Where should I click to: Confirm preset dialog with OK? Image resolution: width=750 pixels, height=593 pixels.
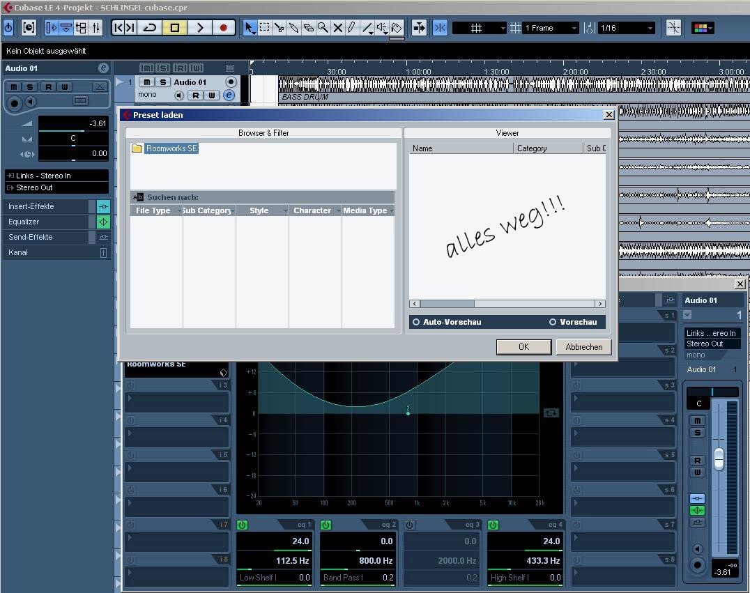click(523, 347)
